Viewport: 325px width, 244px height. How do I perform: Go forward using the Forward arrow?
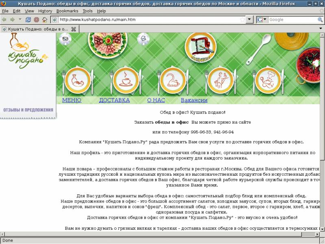coord(13,20)
